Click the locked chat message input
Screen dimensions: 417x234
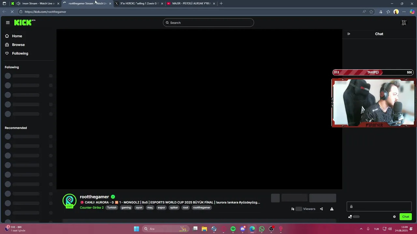pos(379,206)
